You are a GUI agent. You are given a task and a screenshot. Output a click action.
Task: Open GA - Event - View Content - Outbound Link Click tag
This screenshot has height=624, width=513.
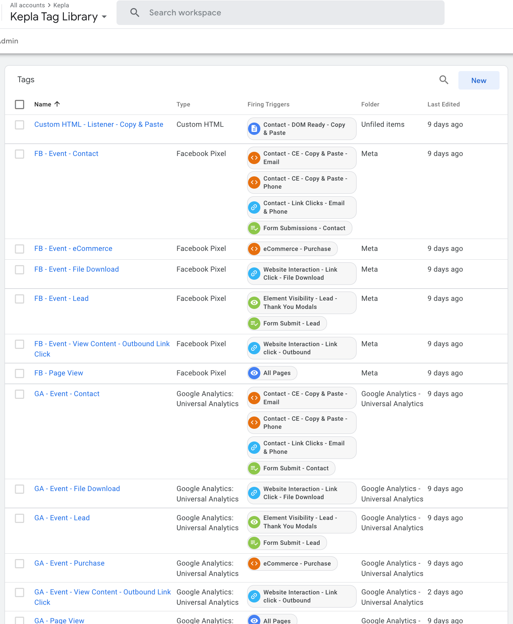[x=103, y=597]
